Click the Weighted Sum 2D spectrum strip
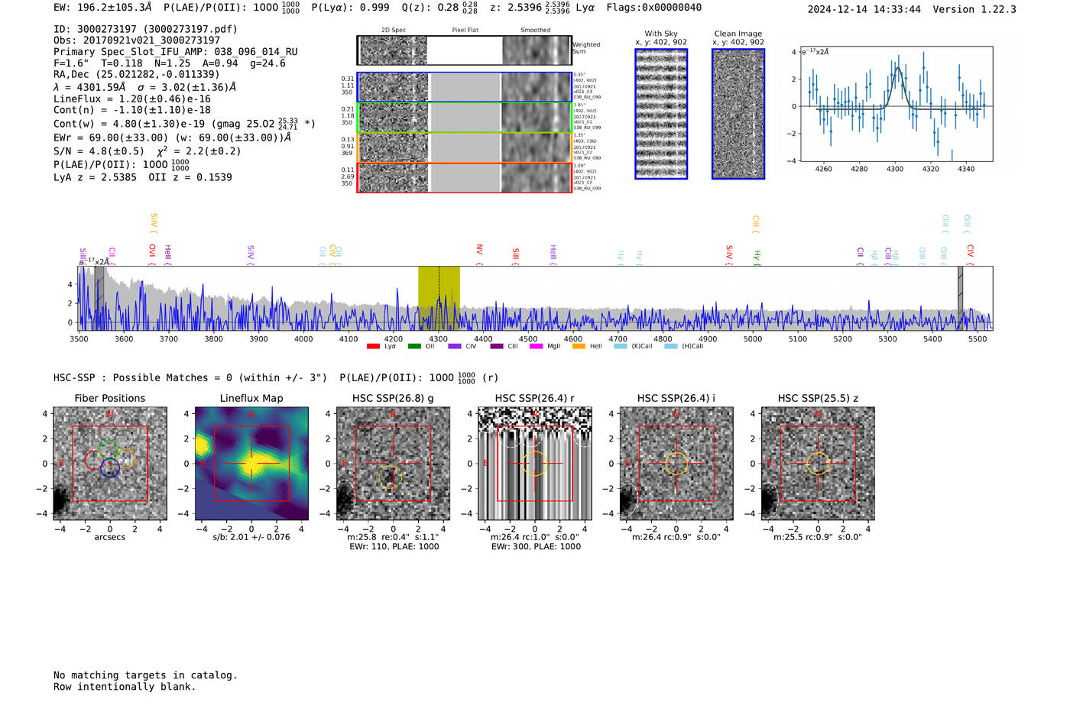1070x728 pixels. point(464,50)
